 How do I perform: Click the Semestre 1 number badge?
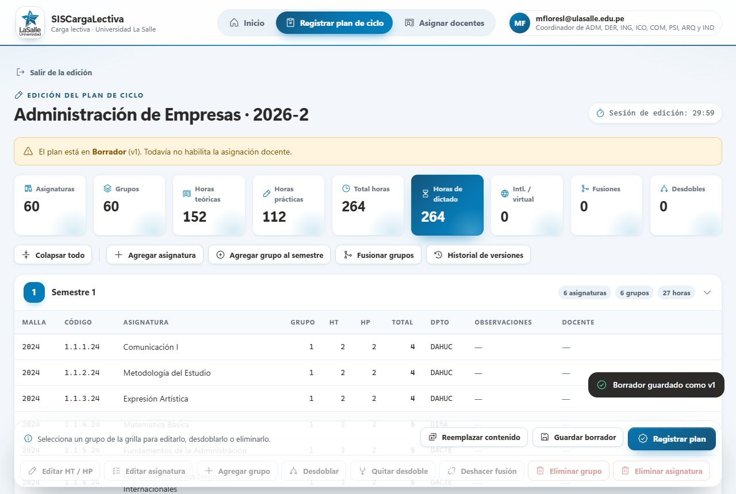click(x=34, y=292)
